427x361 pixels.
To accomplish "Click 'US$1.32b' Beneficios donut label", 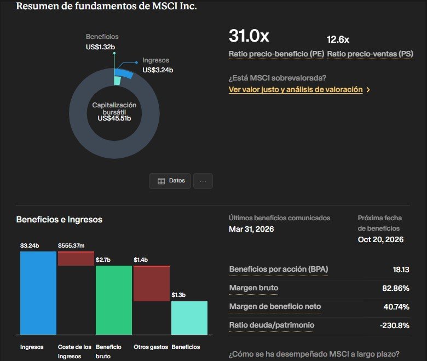I will pos(100,47).
